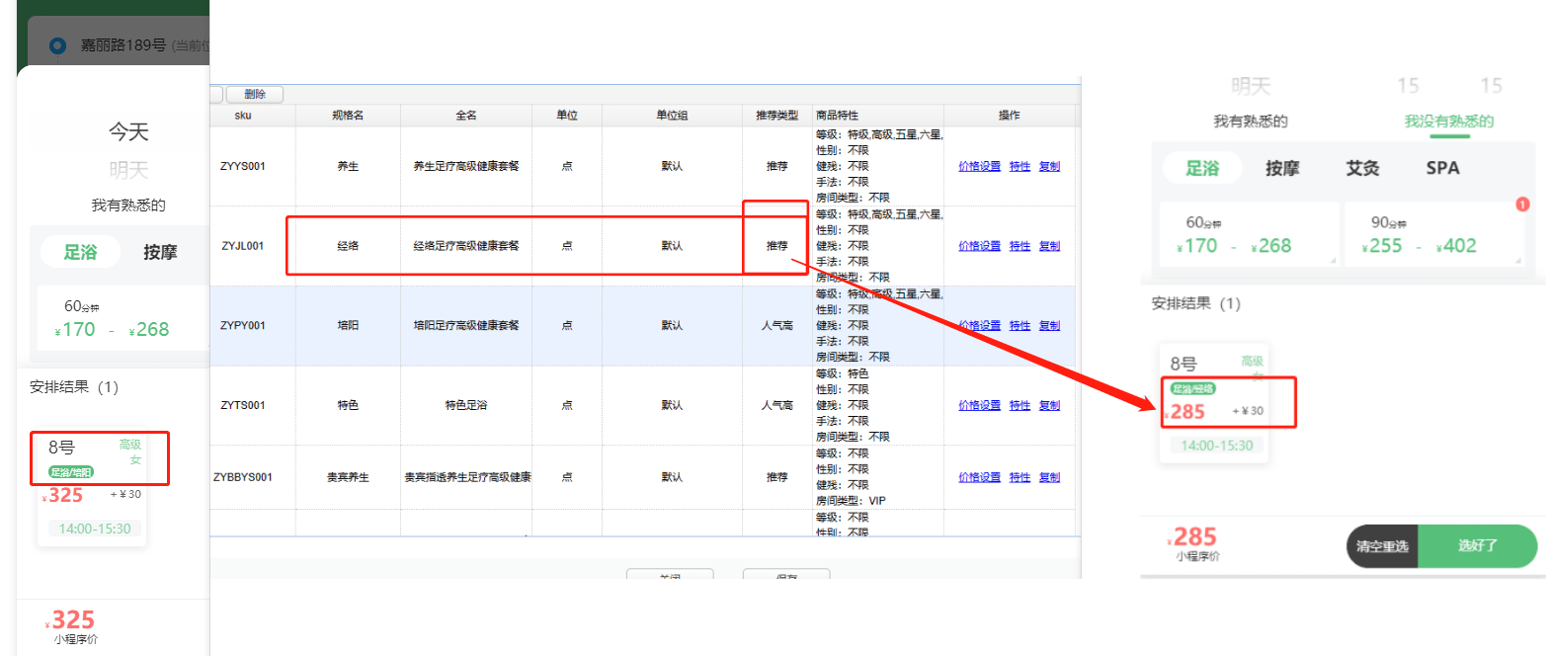Open 价格设置 for row ZYPY001
This screenshot has height=656, width=1548.
(x=979, y=326)
